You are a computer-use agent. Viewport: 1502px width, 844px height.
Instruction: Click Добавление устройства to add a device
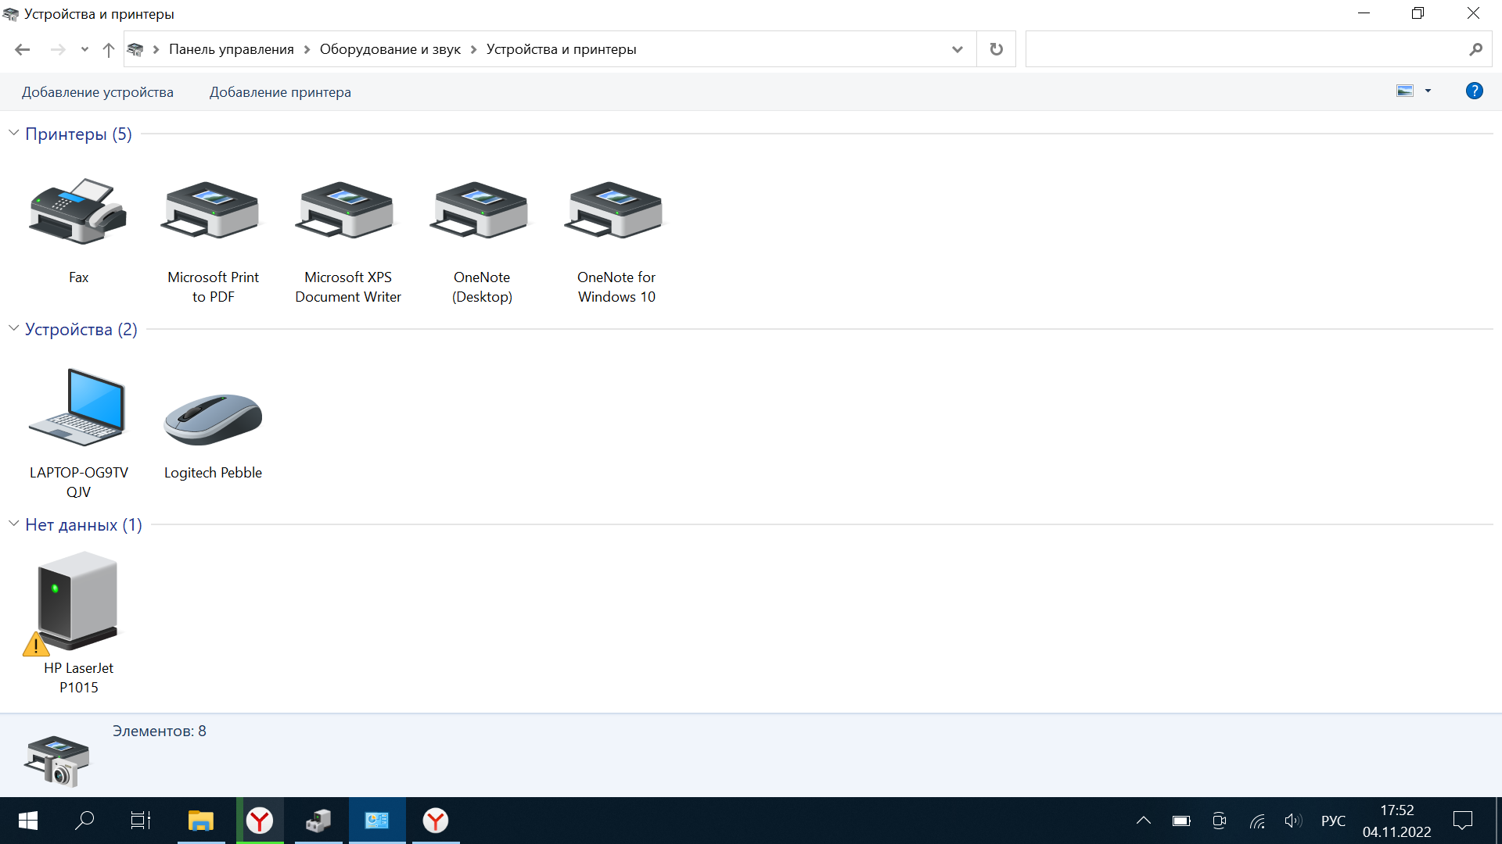coord(97,91)
